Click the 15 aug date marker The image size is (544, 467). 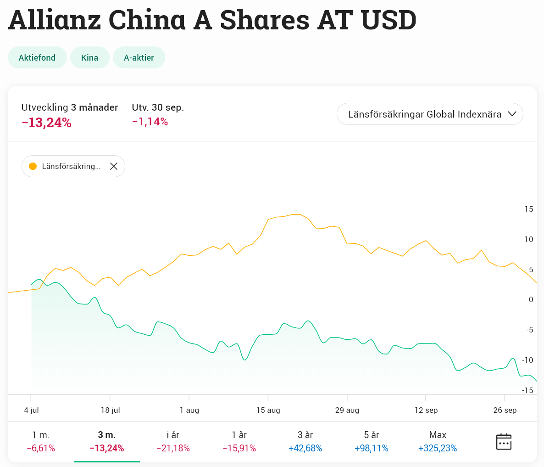click(x=268, y=410)
